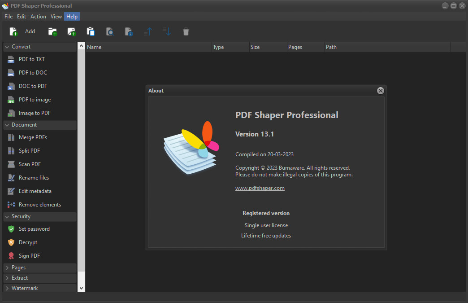The height and width of the screenshot is (303, 468).
Task: Click the Paste from clipboard toolbar icon
Action: (91, 31)
